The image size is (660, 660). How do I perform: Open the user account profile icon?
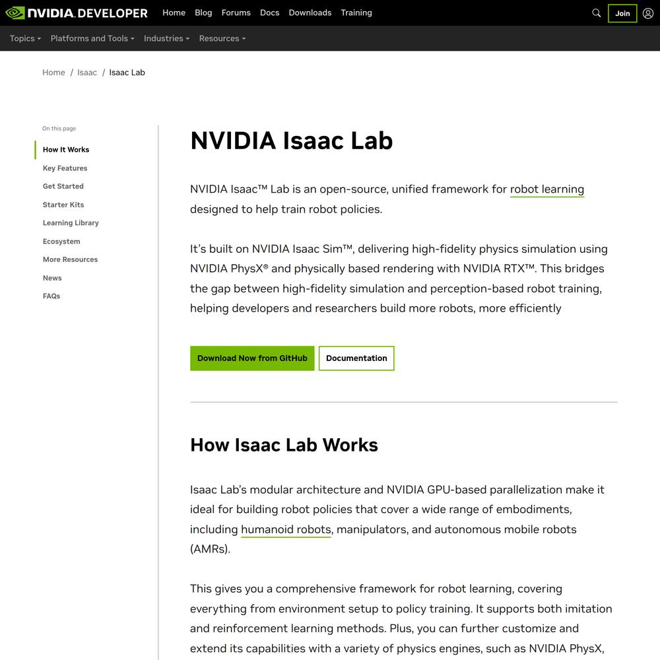pyautogui.click(x=648, y=13)
